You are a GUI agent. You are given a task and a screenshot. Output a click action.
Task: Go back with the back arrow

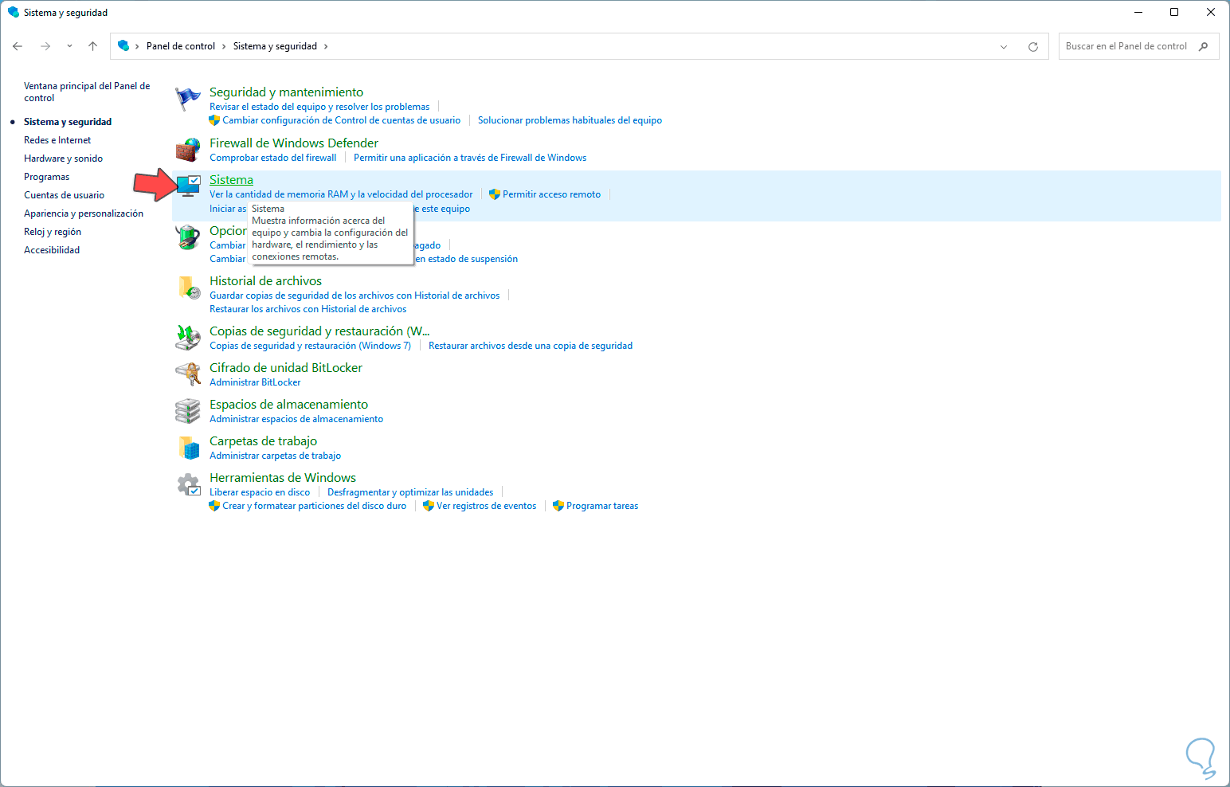(18, 46)
